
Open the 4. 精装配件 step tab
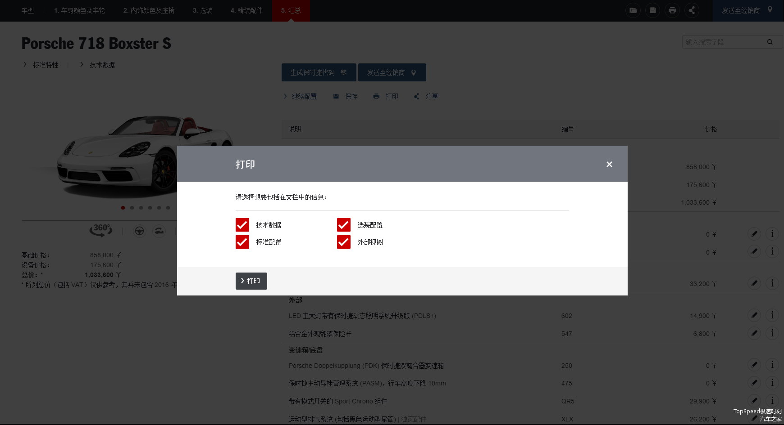point(246,10)
